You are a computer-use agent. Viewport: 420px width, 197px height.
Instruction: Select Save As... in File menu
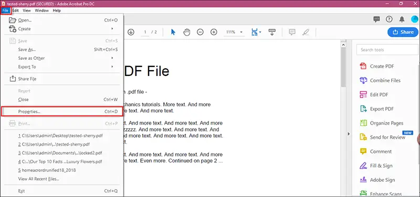pyautogui.click(x=62, y=49)
